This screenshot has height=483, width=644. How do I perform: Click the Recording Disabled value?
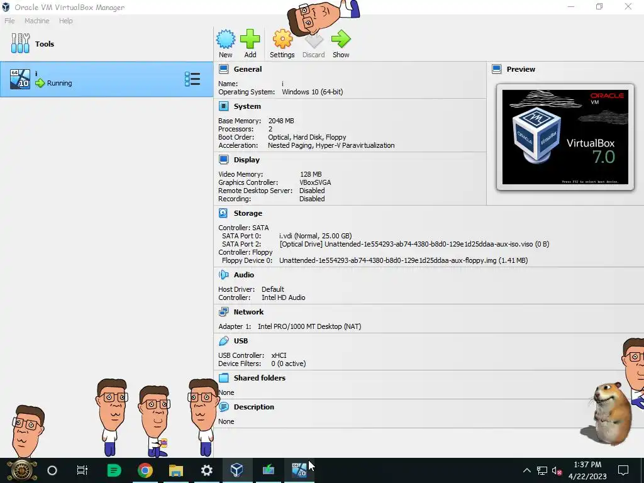312,199
